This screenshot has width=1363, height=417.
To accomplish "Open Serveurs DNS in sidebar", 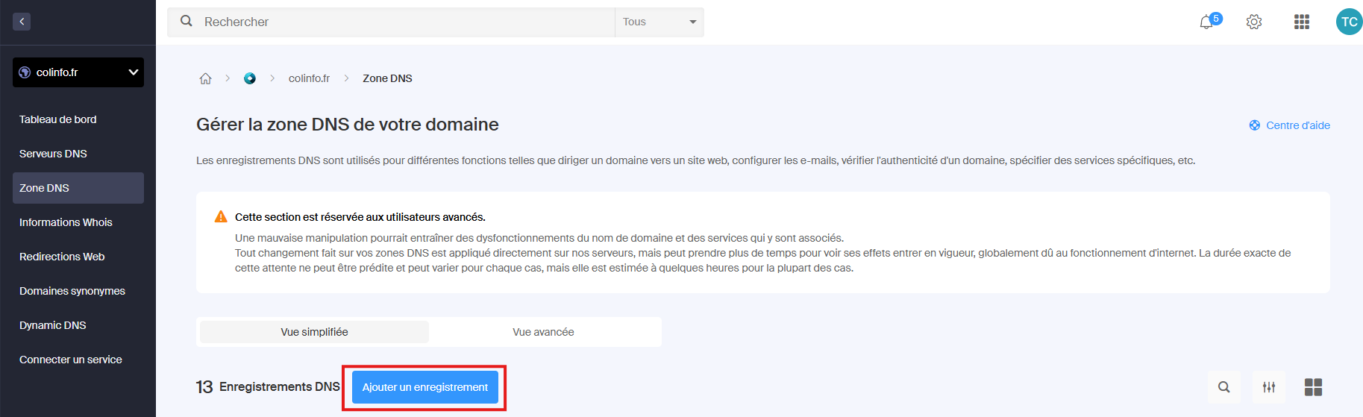I will (x=53, y=154).
